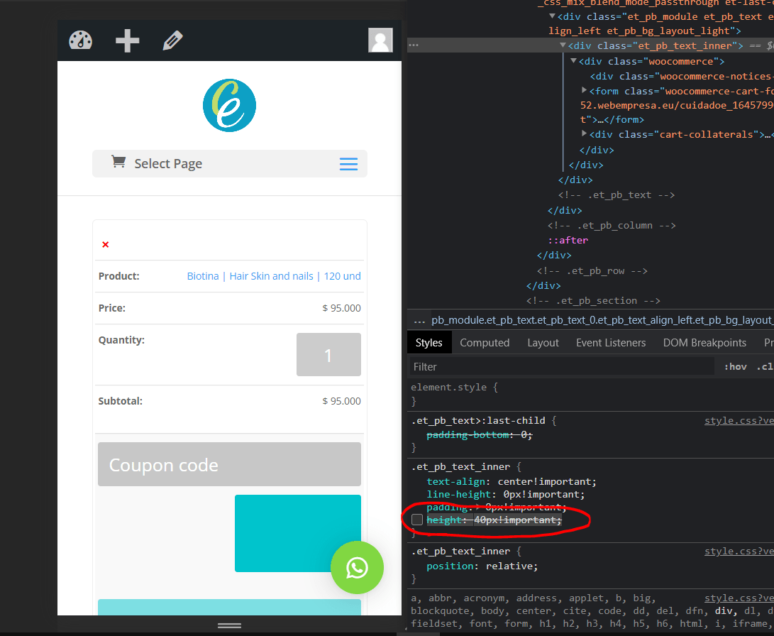Click the device viewport resize handle at bottom
Image resolution: width=774 pixels, height=636 pixels.
[230, 625]
